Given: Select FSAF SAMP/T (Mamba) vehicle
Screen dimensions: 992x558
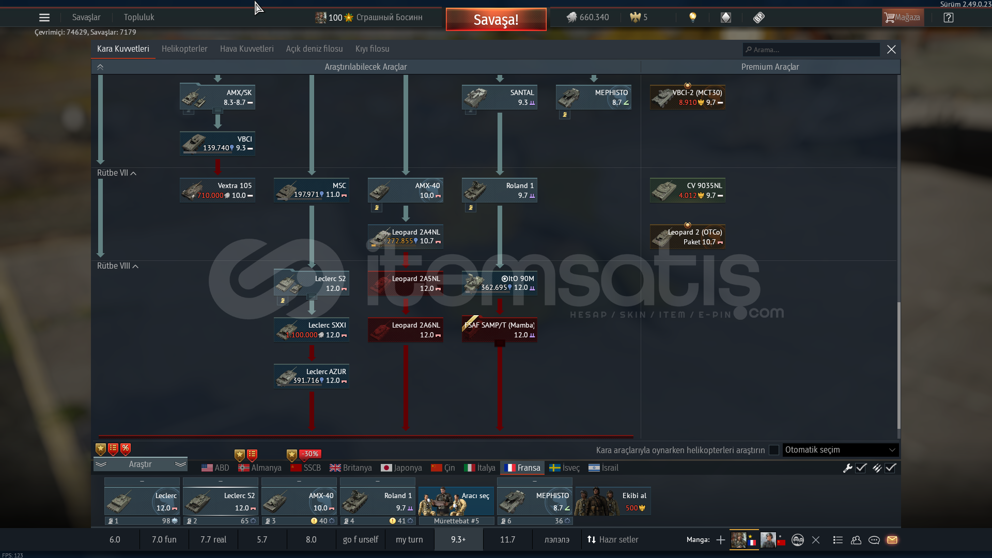Looking at the screenshot, I should point(500,330).
